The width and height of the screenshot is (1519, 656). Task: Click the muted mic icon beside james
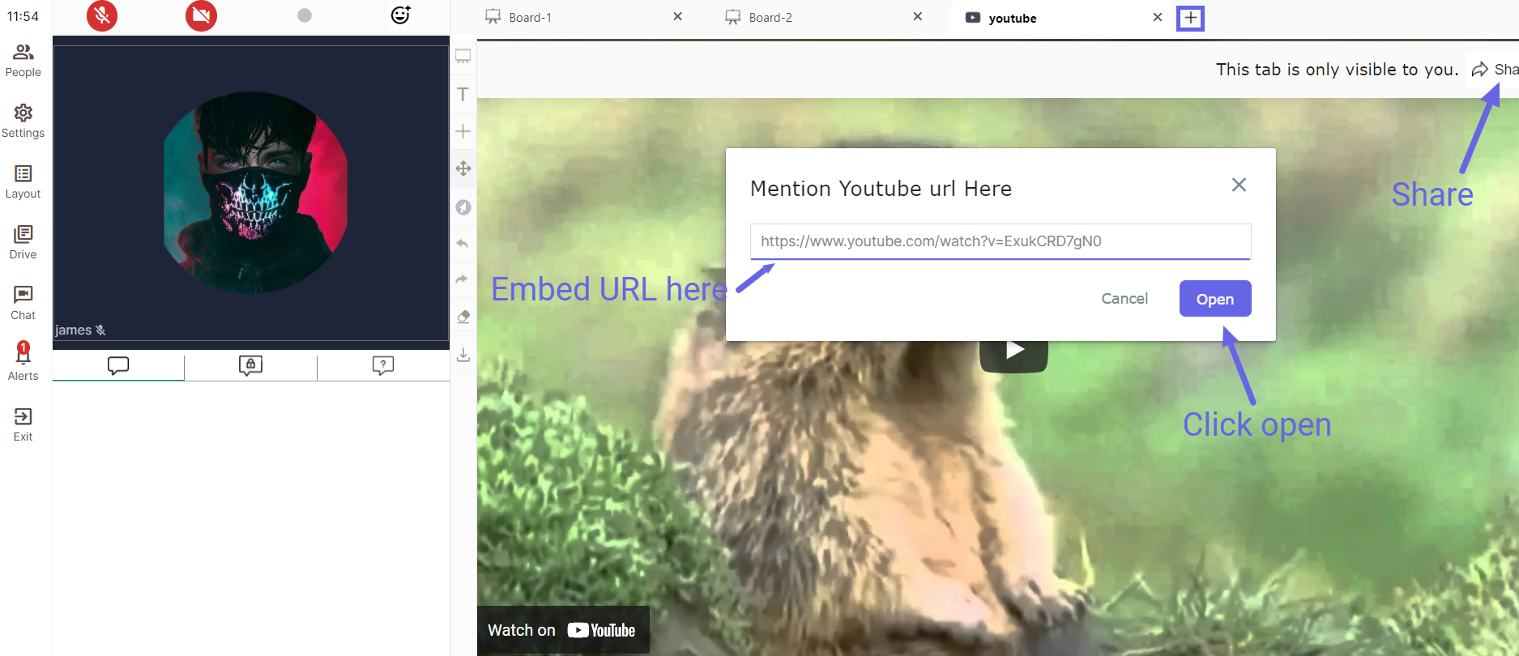pos(101,330)
